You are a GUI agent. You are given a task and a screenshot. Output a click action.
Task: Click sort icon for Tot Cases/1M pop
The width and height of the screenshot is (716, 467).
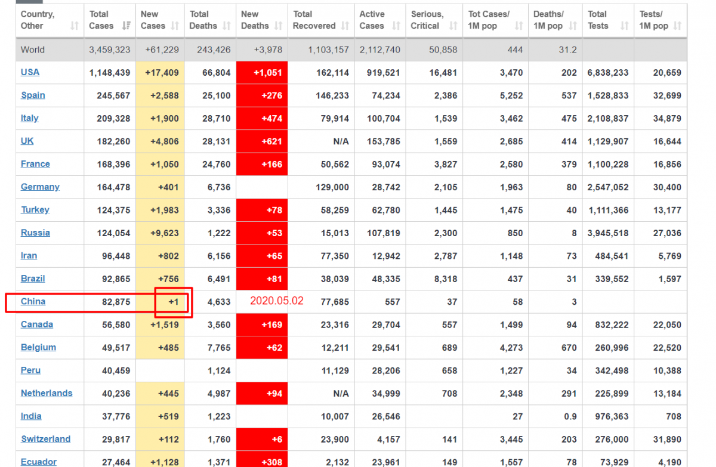[x=519, y=26]
